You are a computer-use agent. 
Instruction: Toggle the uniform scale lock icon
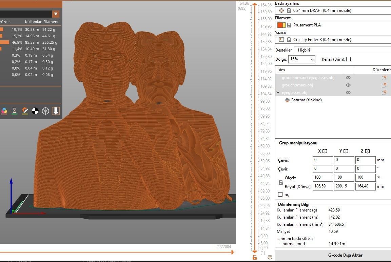(280, 182)
